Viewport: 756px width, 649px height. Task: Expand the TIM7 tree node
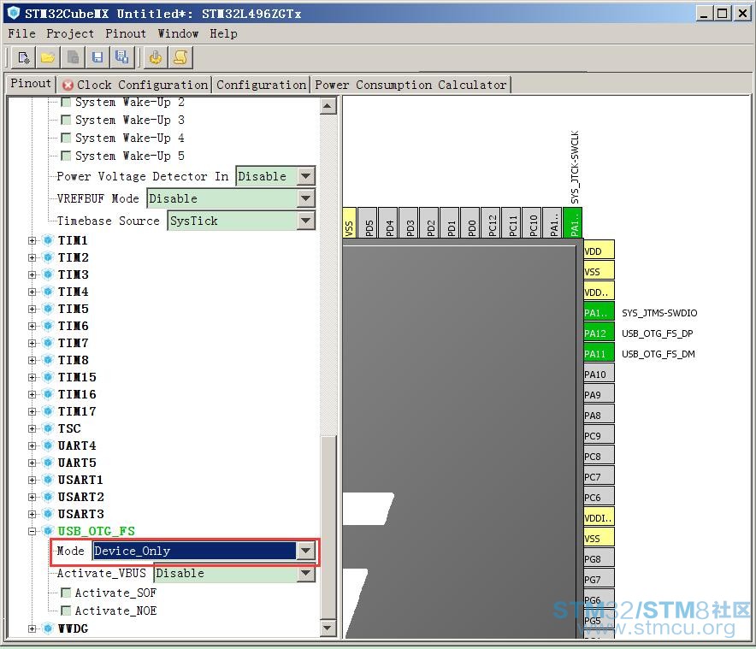coord(32,343)
